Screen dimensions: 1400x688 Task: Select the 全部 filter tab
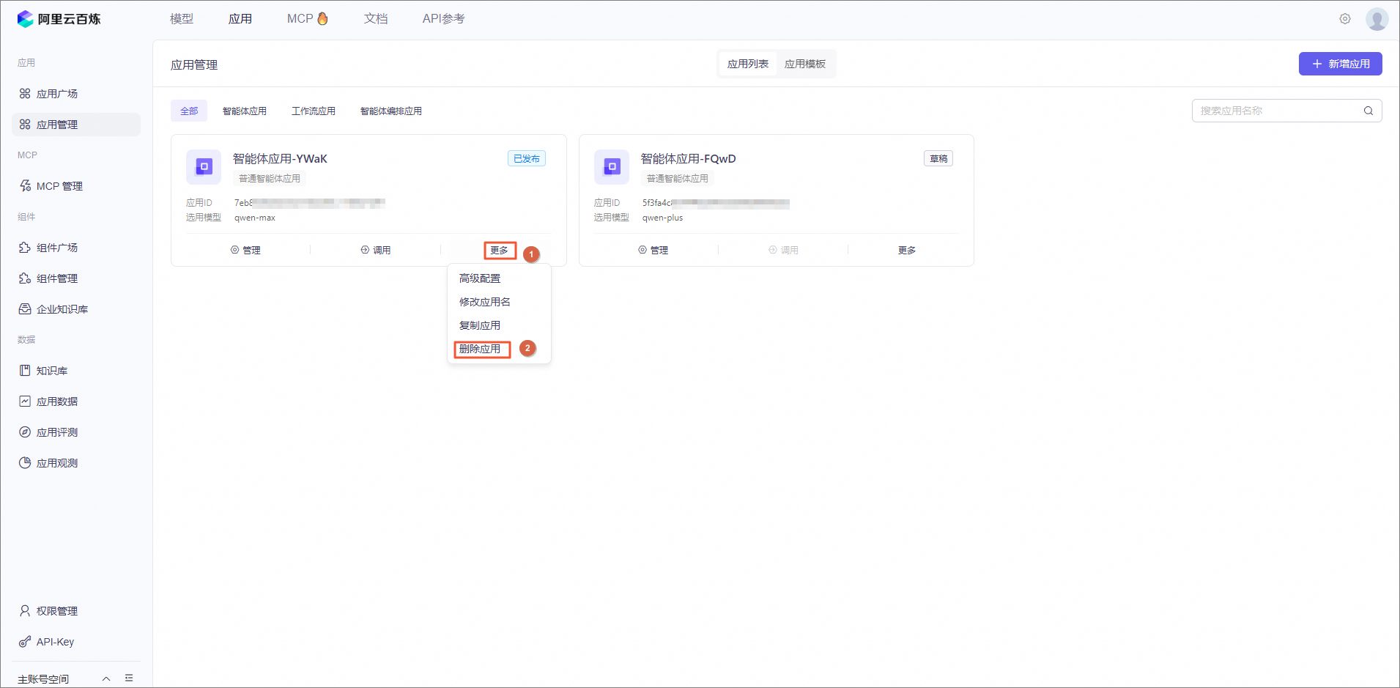click(x=189, y=111)
